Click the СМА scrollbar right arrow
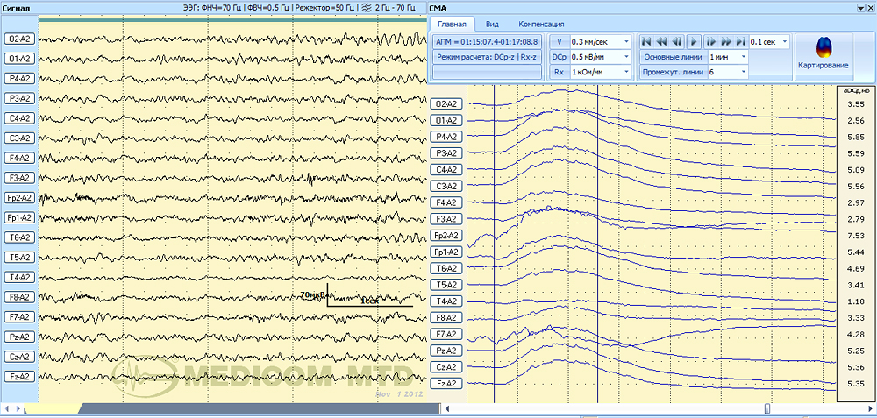Viewport: 877px width, 418px height. [x=871, y=409]
